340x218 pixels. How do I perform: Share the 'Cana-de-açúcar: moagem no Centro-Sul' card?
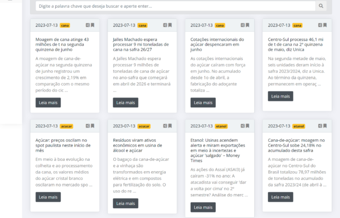click(x=320, y=126)
